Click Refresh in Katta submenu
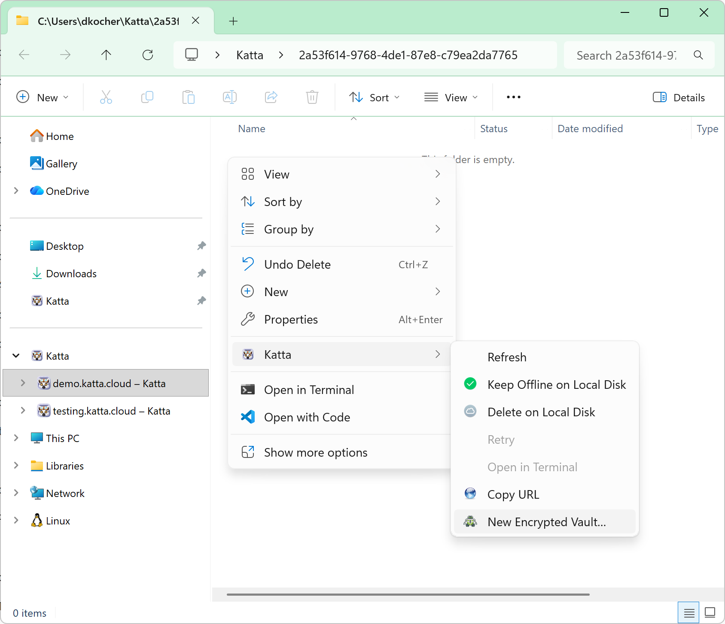 click(545, 357)
